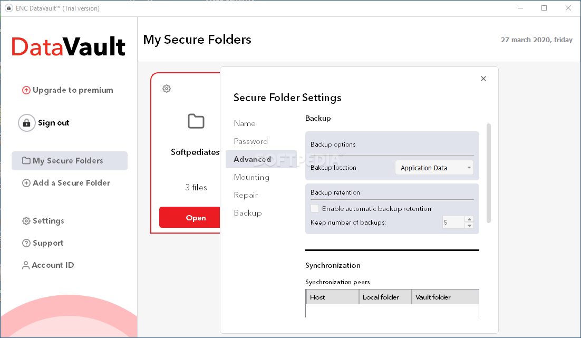This screenshot has height=338, width=581.
Task: Click the '27 march 2020, friday' date
Action: click(x=537, y=40)
